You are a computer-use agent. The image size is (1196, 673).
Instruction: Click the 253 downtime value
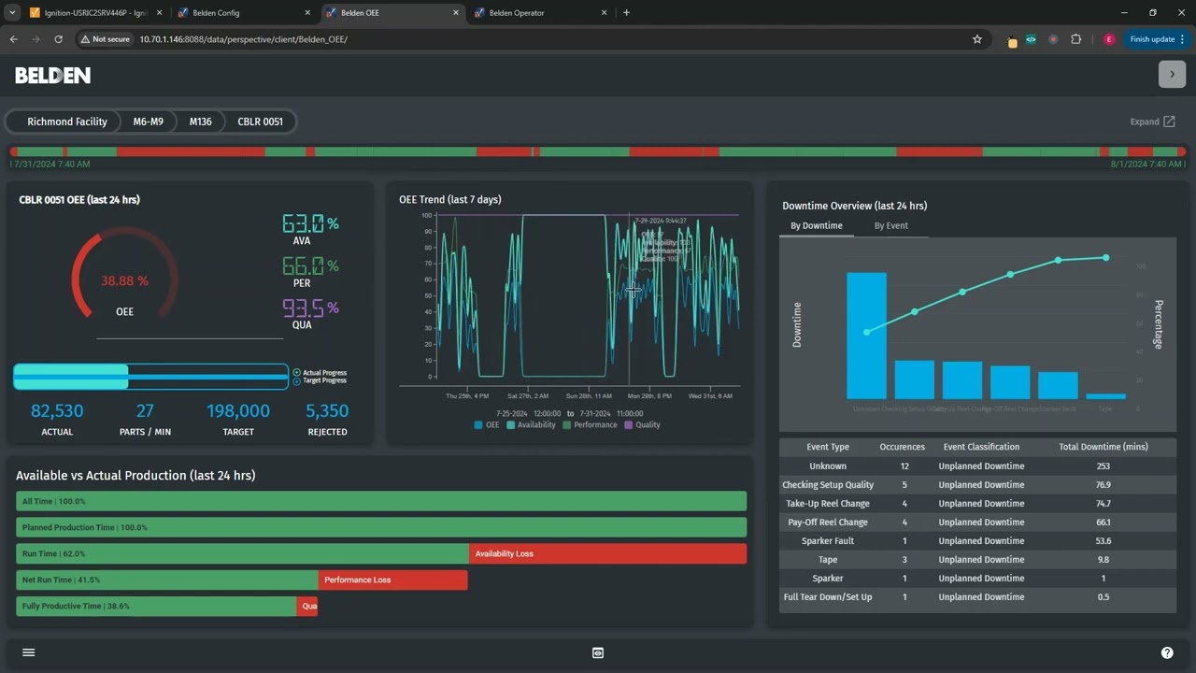tap(1103, 465)
